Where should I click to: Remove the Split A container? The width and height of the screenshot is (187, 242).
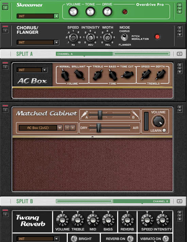coord(180,54)
